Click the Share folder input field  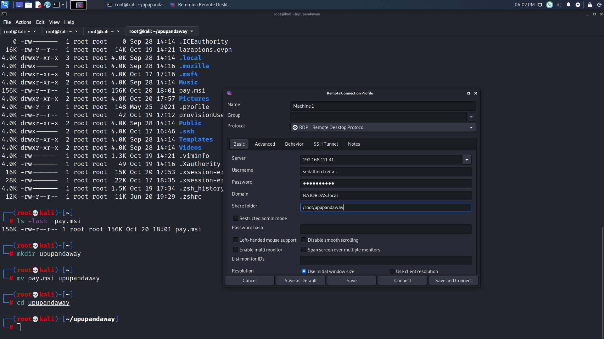tap(385, 207)
